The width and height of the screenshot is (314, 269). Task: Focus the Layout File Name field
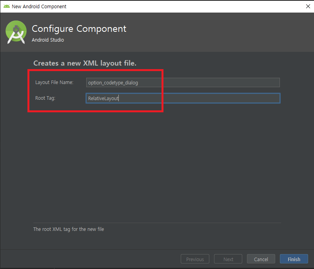point(183,82)
